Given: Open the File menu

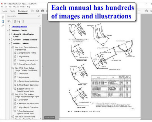Looking at the screenshot, I should coord(2,7).
